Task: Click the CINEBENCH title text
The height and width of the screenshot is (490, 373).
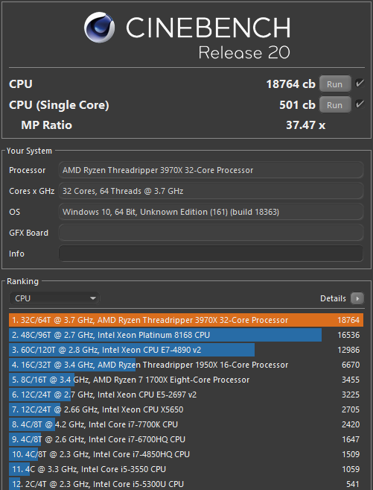Action: pos(208,28)
